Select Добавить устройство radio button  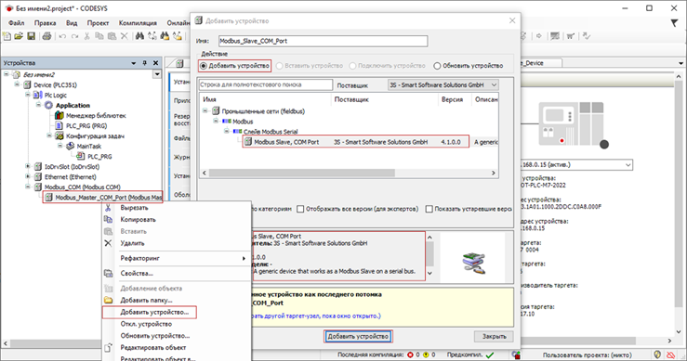(x=204, y=66)
